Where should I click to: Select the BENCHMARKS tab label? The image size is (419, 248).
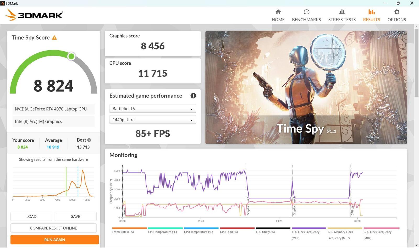point(306,19)
